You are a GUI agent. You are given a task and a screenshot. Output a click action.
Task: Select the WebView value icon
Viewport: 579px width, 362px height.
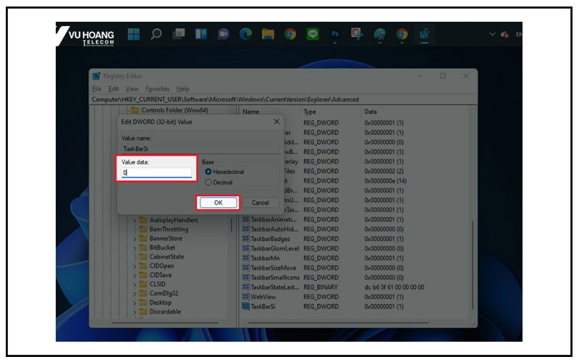point(245,297)
